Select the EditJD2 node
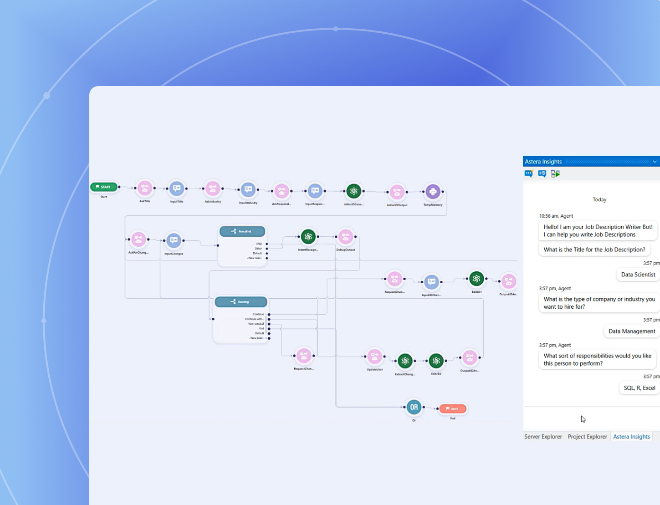This screenshot has width=660, height=505. point(436,361)
